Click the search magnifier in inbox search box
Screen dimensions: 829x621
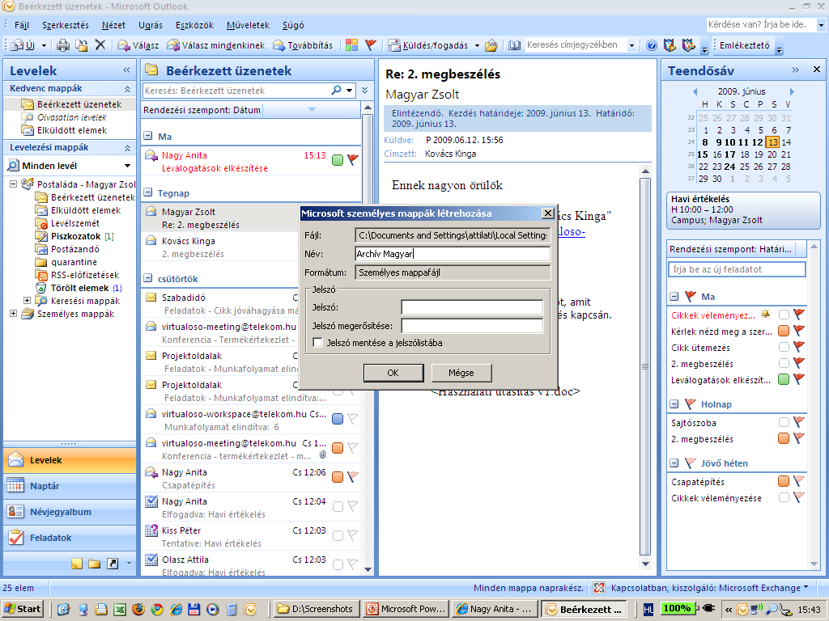336,91
